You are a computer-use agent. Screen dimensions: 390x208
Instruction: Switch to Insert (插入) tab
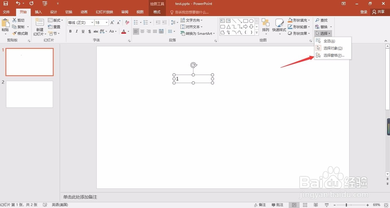[38, 12]
